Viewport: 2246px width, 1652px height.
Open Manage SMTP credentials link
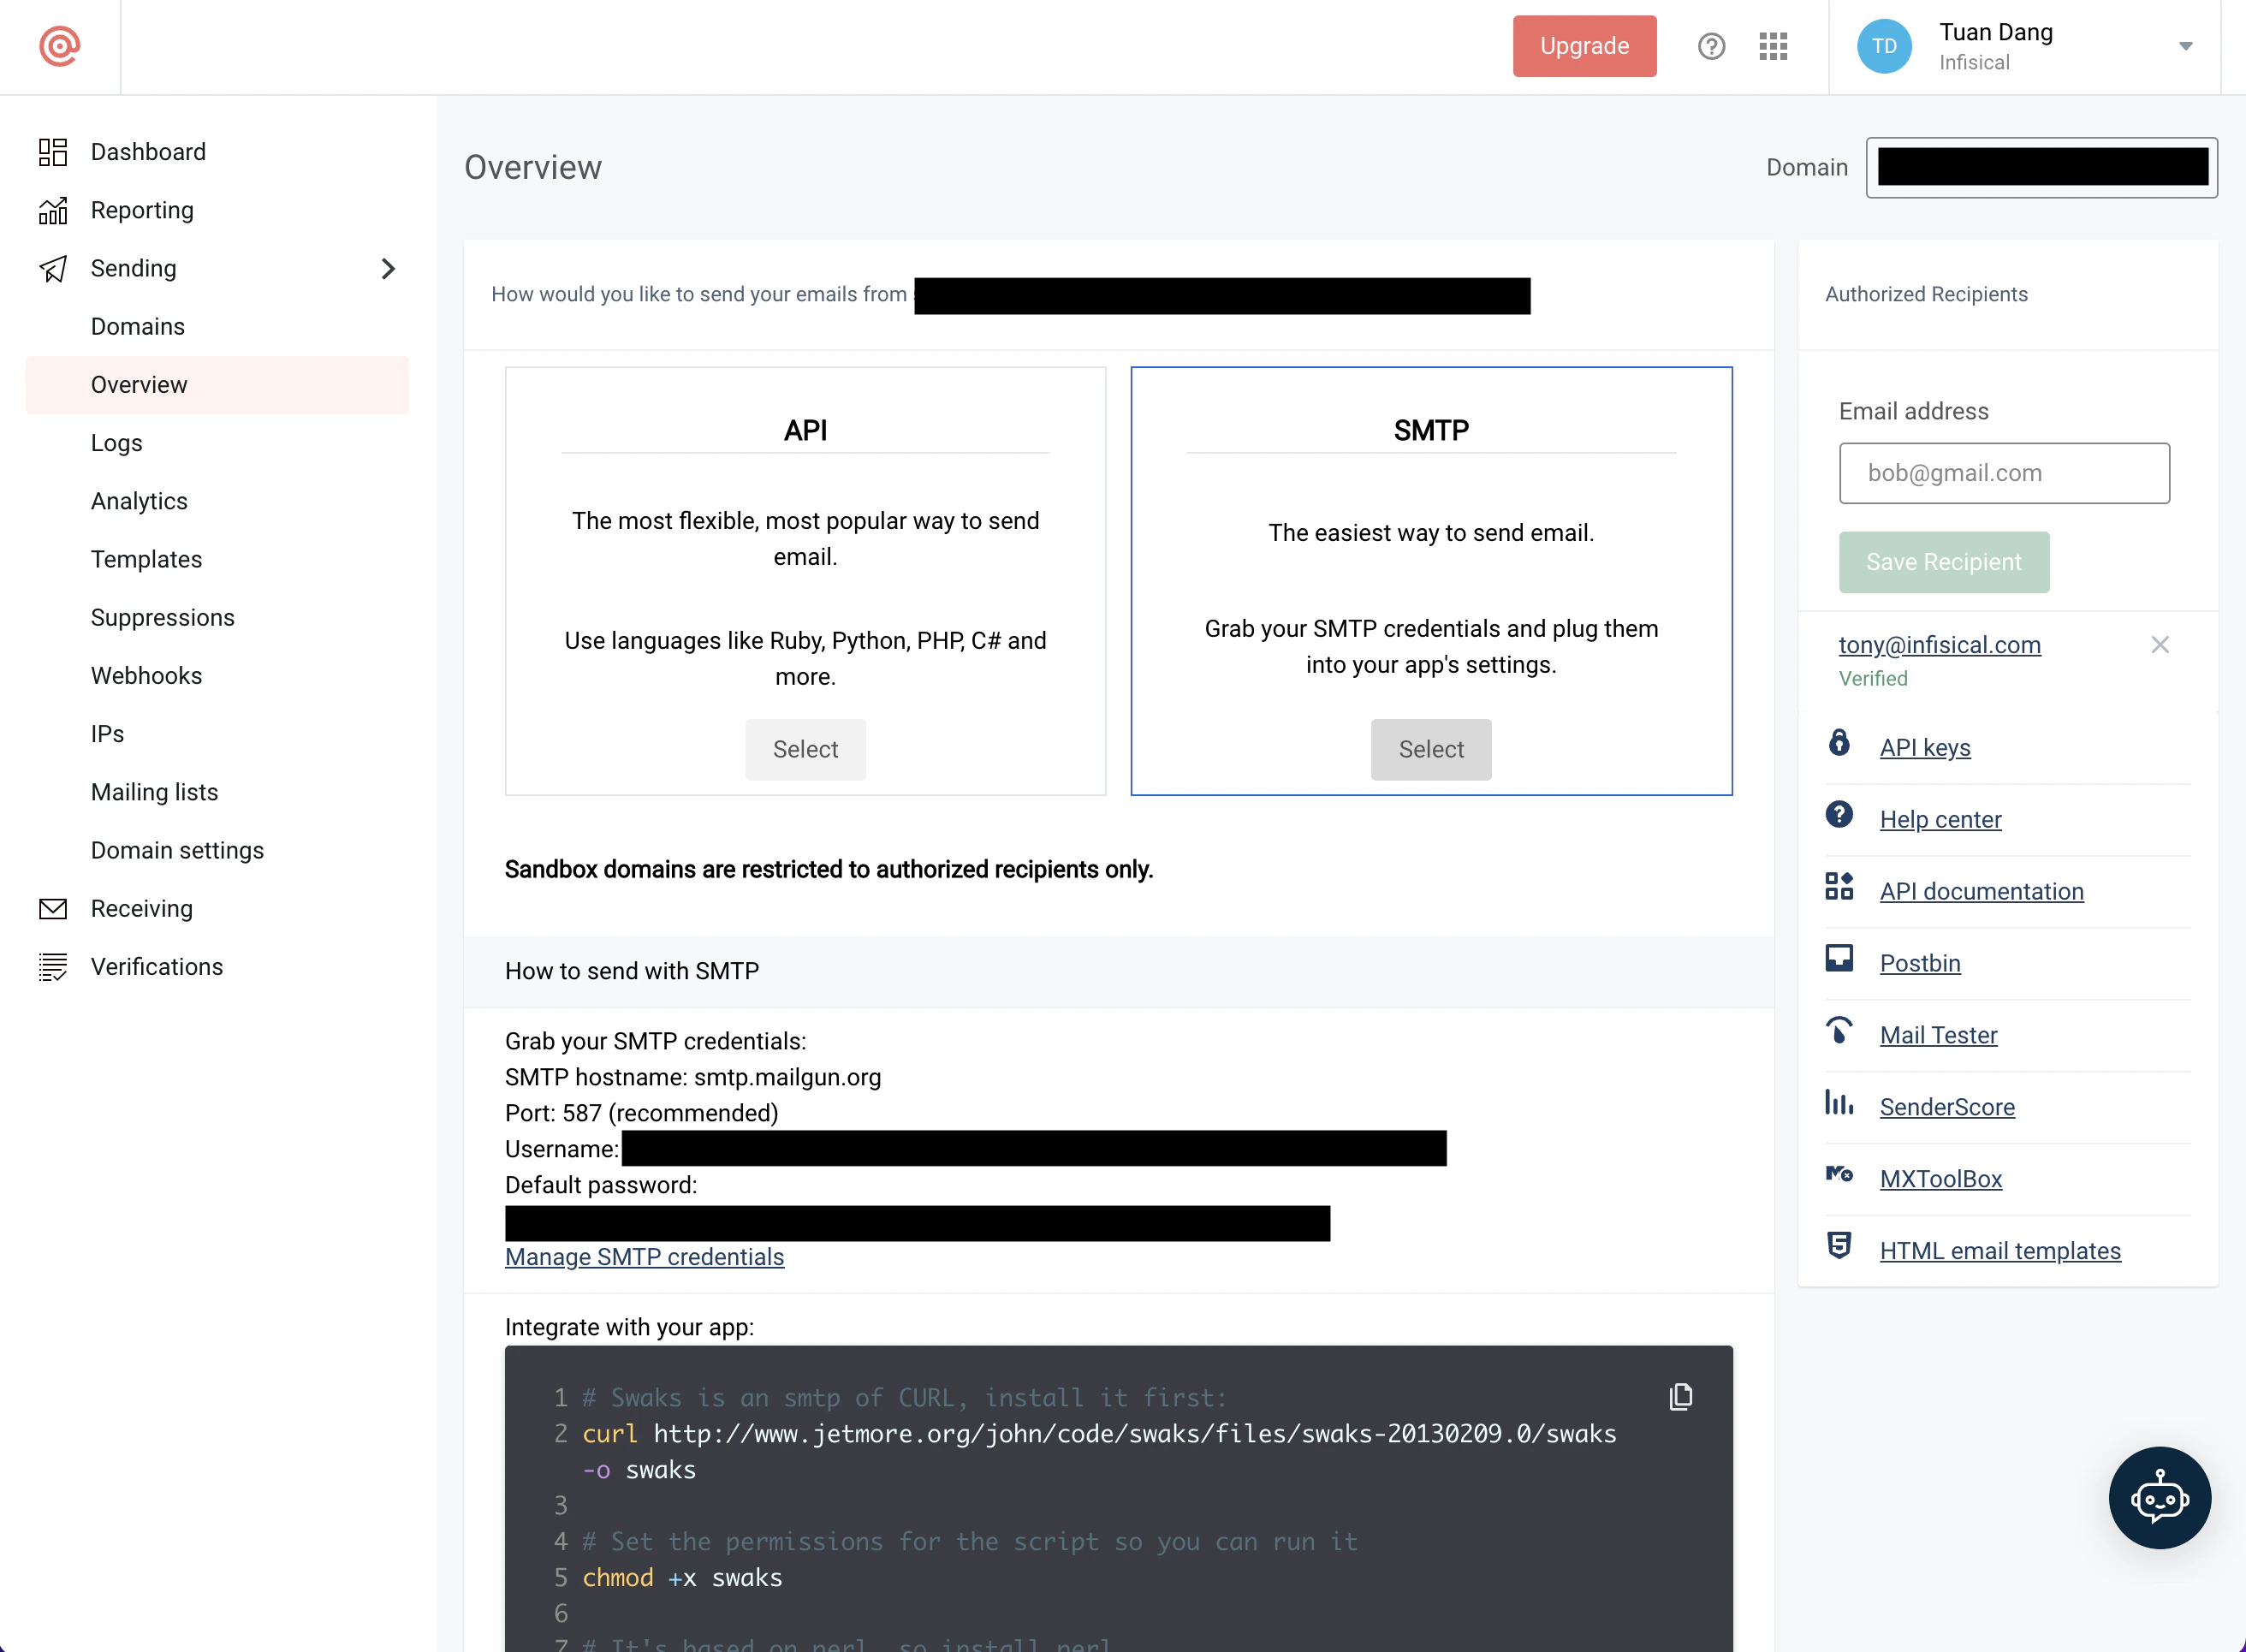click(x=644, y=1257)
